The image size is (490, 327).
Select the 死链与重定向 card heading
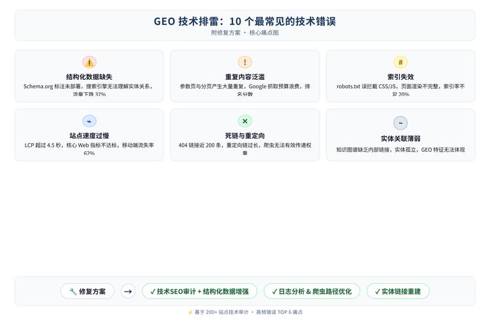(245, 135)
